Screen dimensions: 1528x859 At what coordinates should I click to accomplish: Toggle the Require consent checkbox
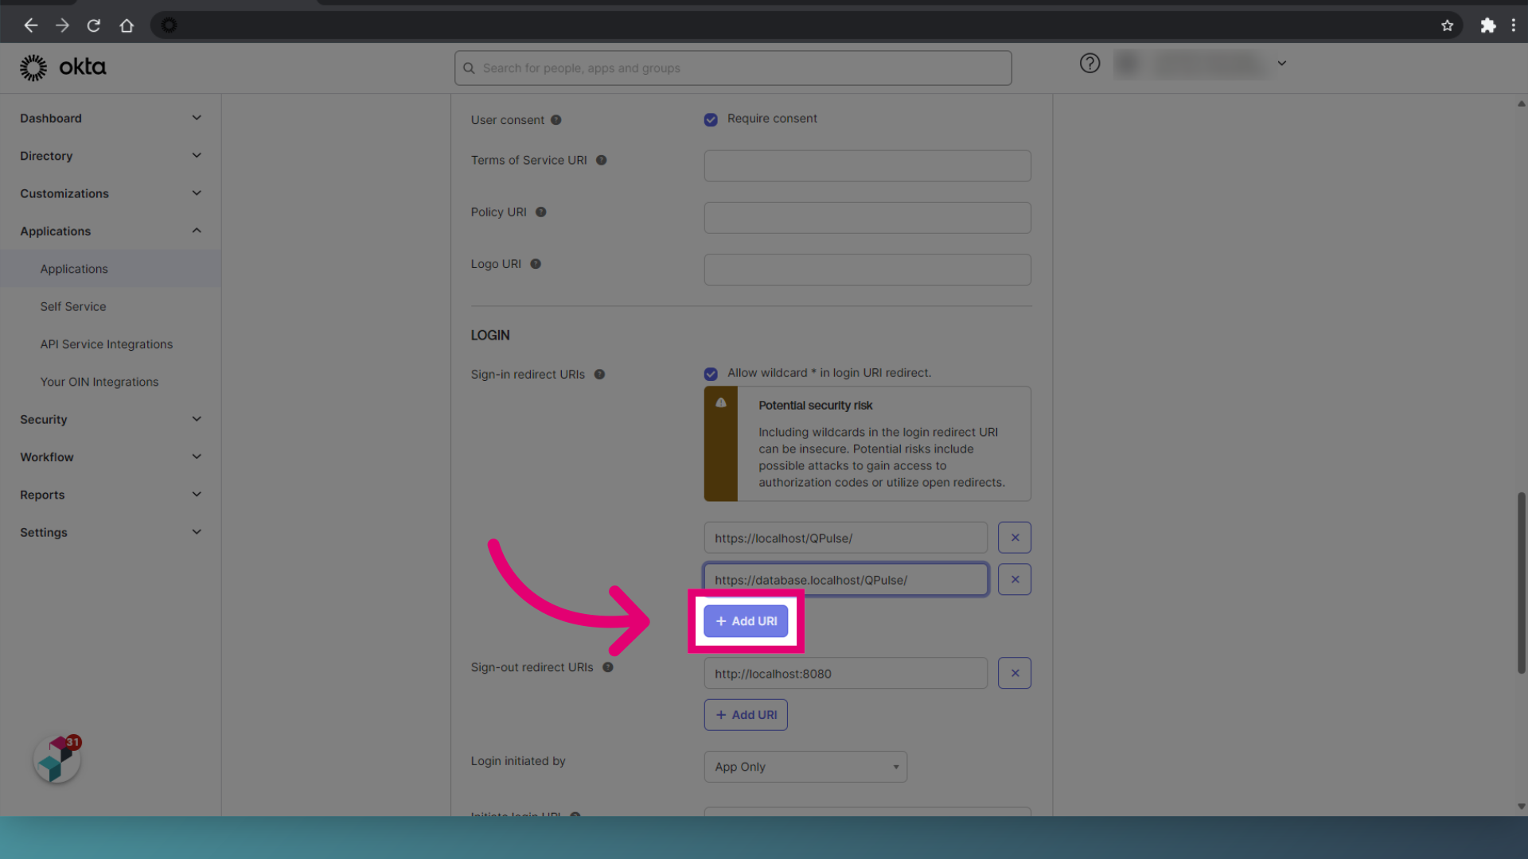[711, 119]
